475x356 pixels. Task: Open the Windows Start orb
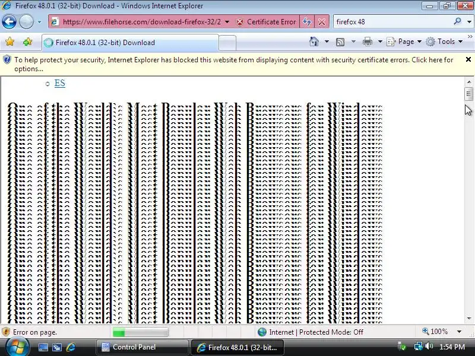(x=17, y=347)
